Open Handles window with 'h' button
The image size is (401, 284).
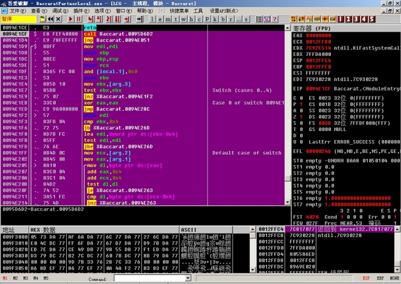tap(191, 19)
